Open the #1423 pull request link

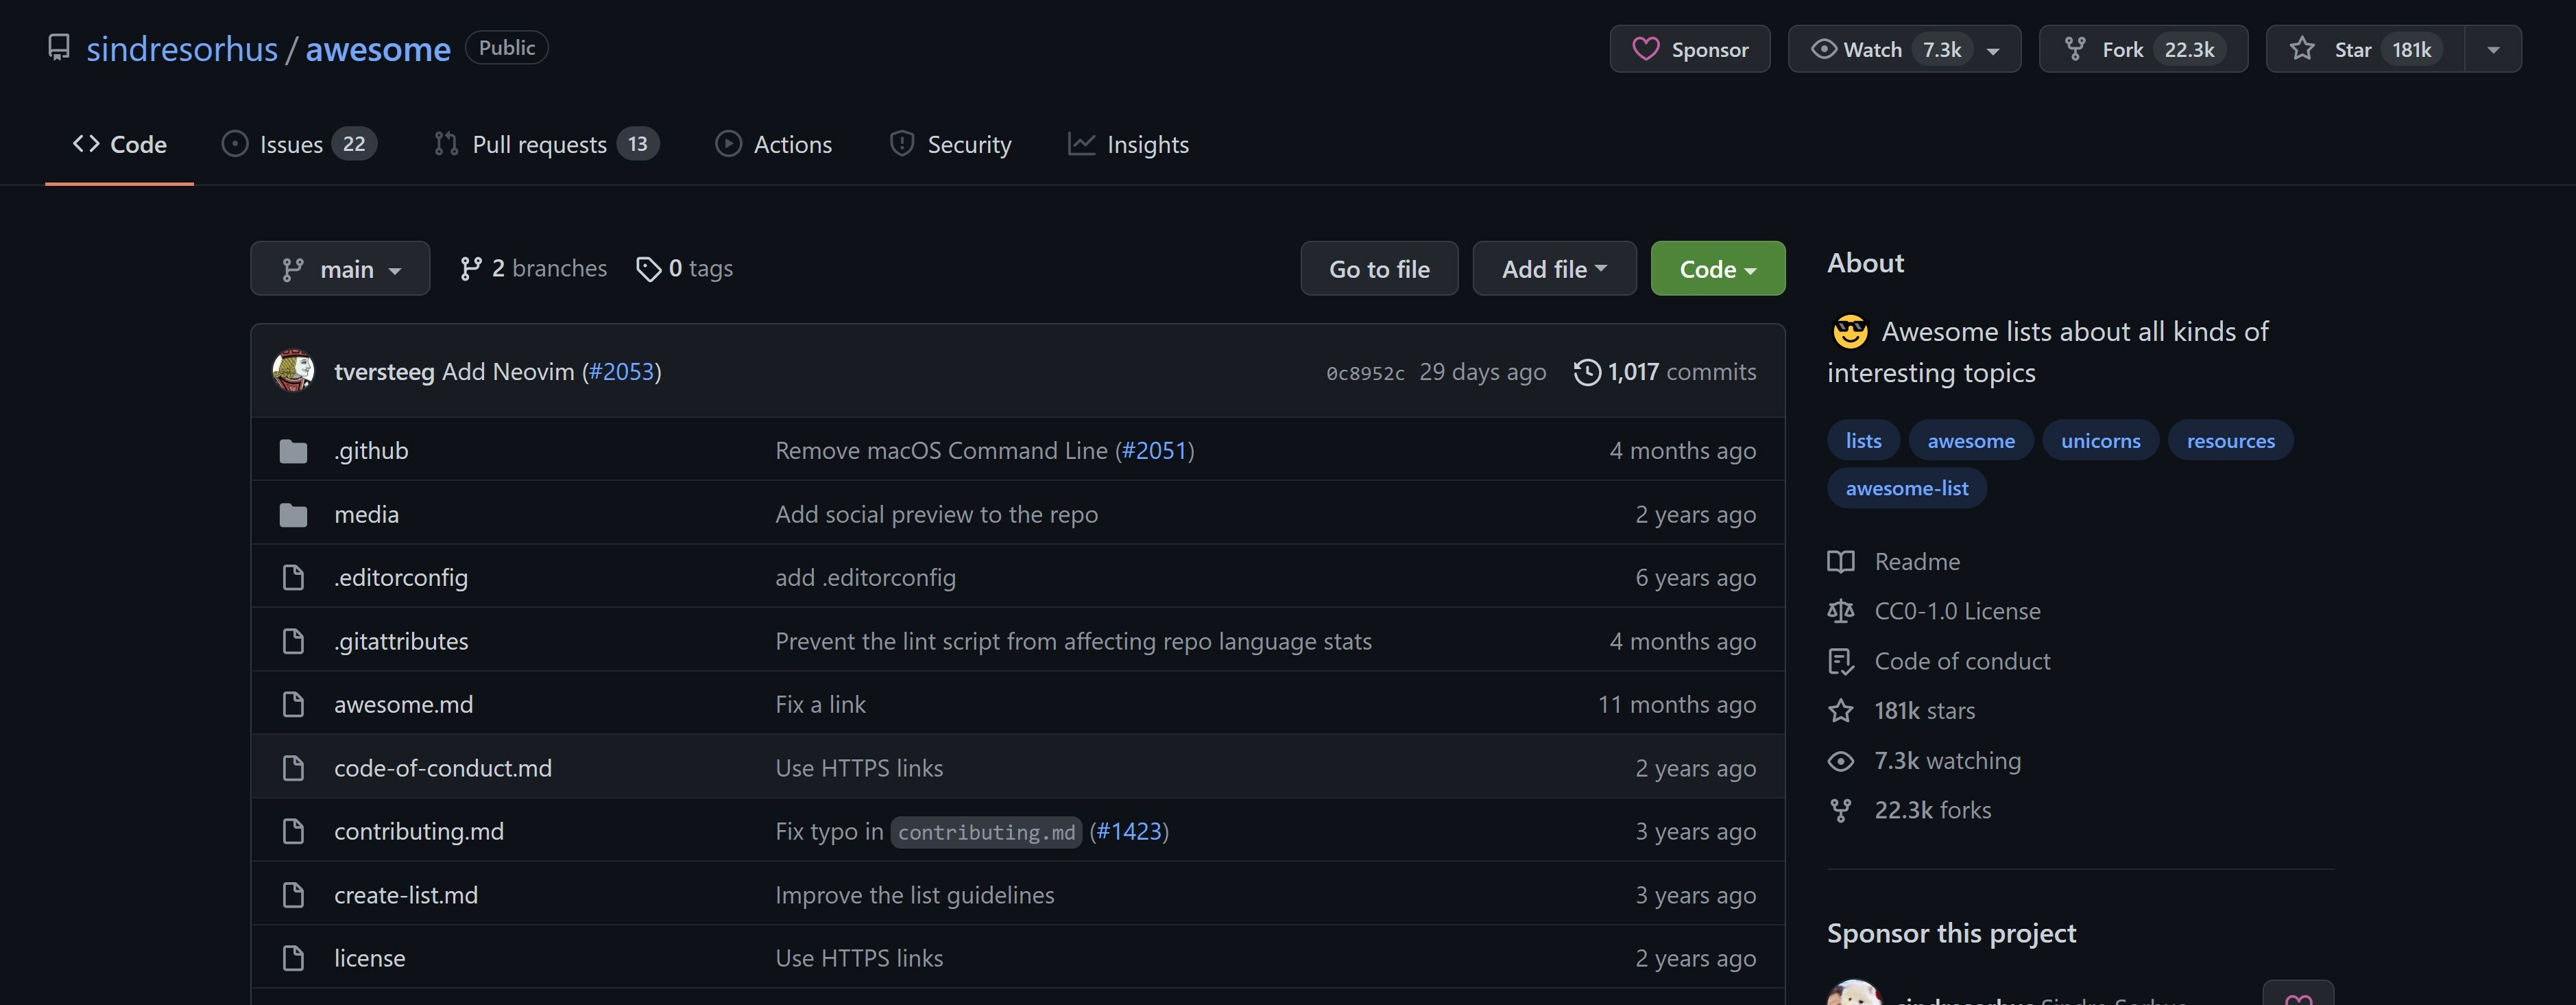point(1129,831)
